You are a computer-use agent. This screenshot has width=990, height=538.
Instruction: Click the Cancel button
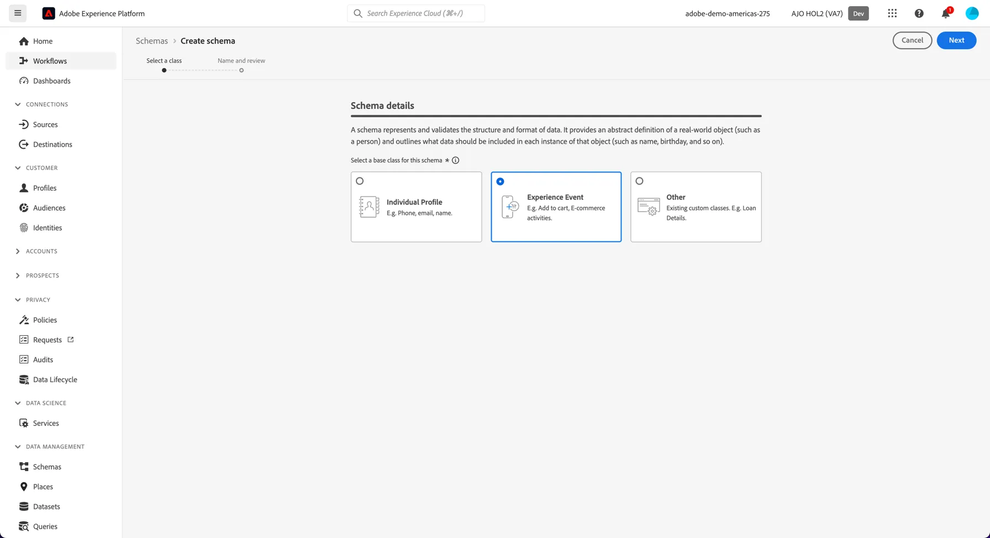point(912,40)
